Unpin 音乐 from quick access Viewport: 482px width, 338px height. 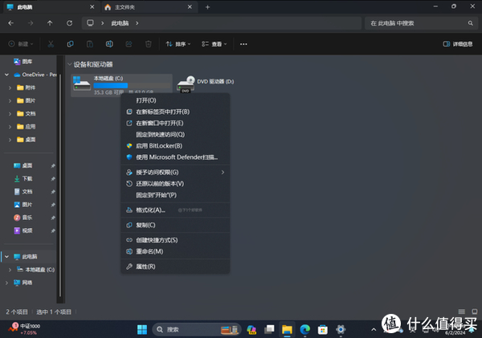[x=53, y=218]
